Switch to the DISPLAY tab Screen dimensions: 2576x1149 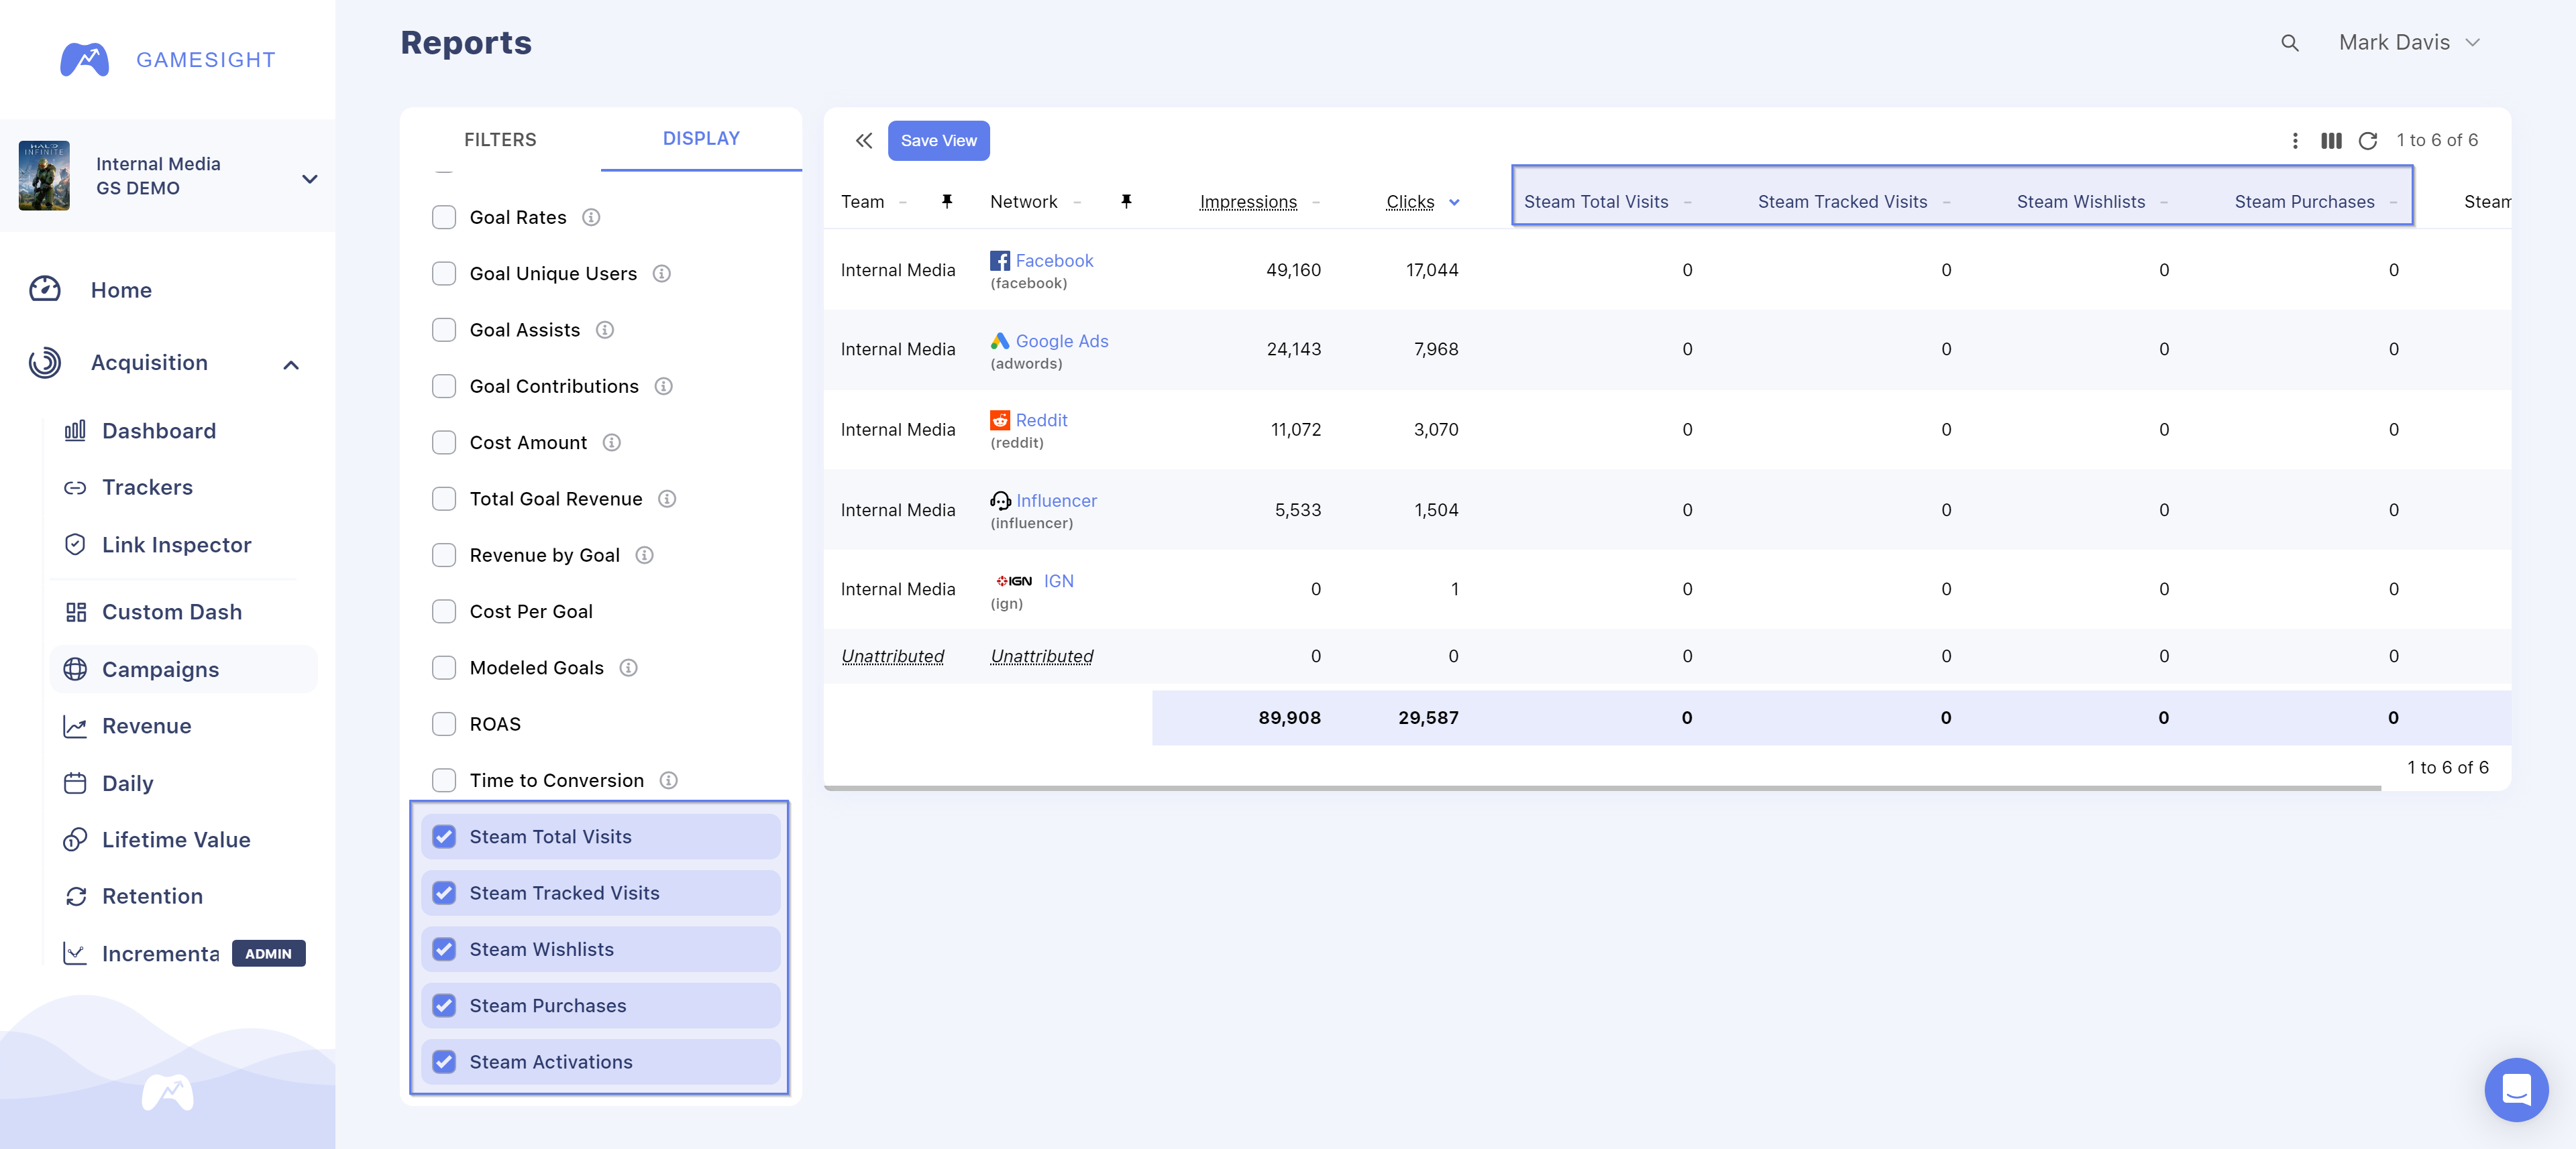coord(701,139)
